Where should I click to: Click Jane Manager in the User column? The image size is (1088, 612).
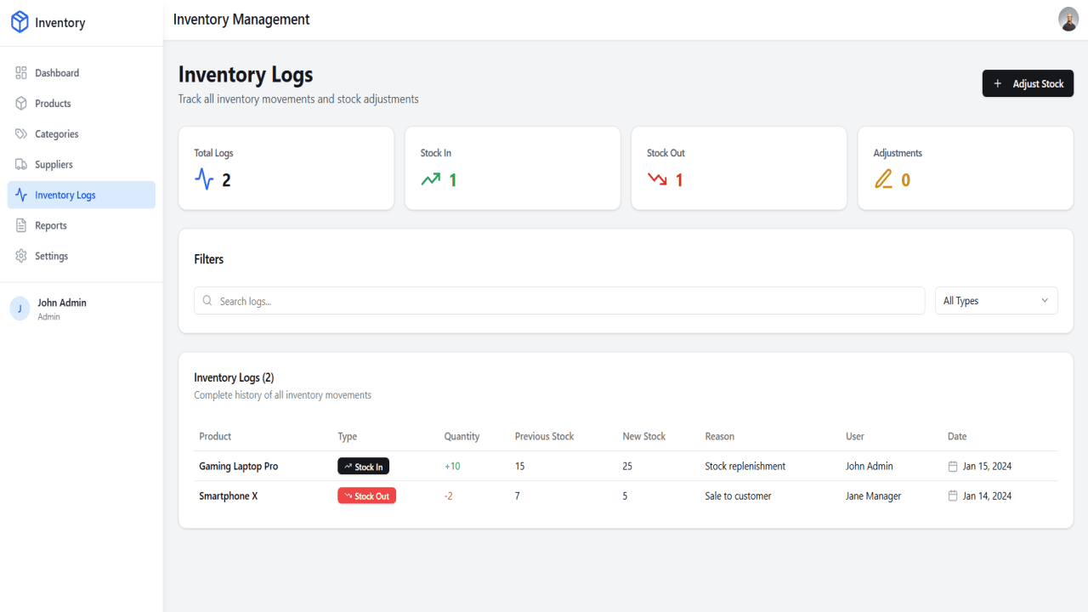[874, 496]
